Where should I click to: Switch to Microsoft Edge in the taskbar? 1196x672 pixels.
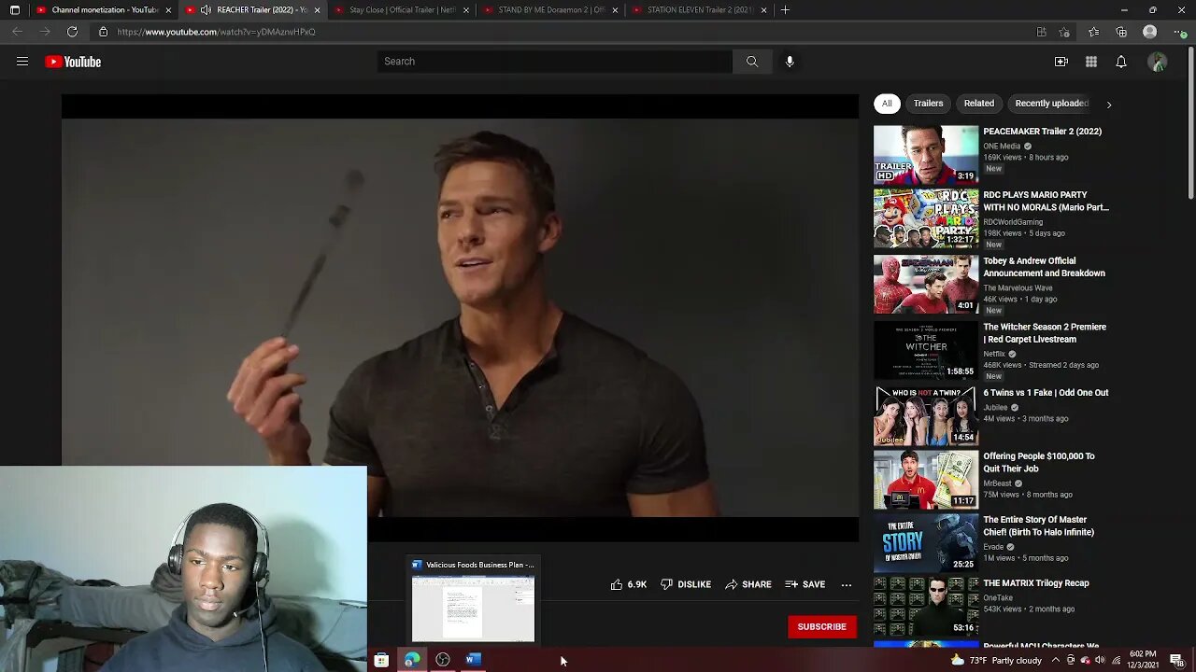pyautogui.click(x=412, y=660)
